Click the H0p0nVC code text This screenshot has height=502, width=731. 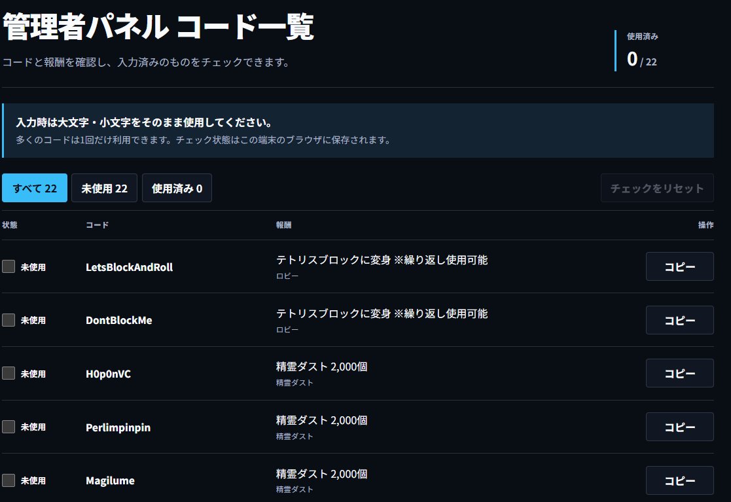click(108, 374)
